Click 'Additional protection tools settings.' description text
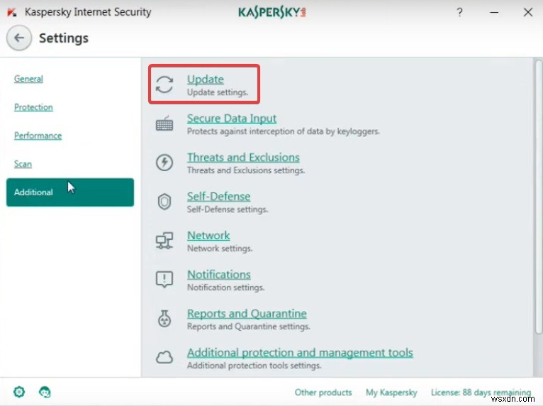This screenshot has width=543, height=406. 254,366
